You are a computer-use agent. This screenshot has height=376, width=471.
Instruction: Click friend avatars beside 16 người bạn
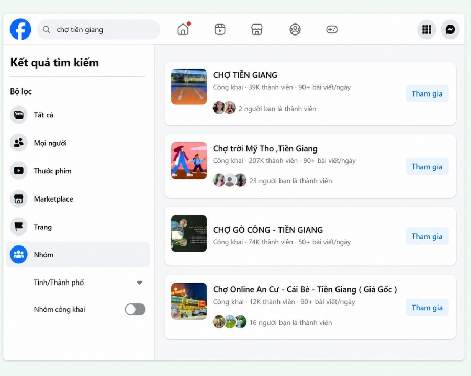click(x=230, y=322)
